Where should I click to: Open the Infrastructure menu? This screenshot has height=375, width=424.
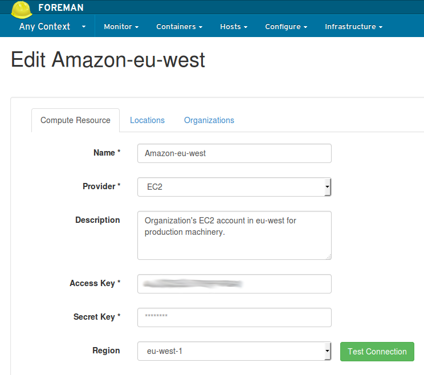click(x=353, y=27)
